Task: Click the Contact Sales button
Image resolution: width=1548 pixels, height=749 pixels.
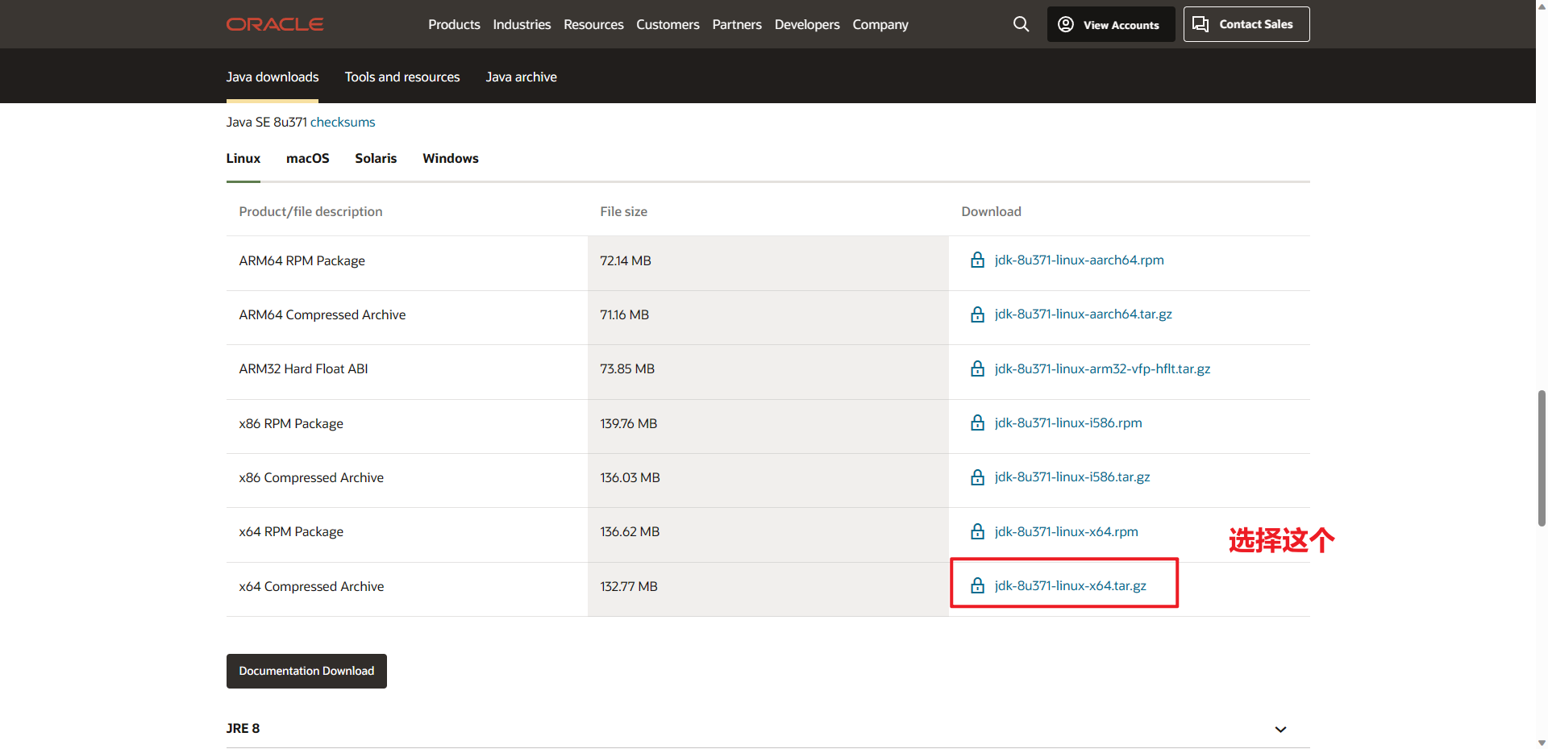Action: (x=1246, y=24)
